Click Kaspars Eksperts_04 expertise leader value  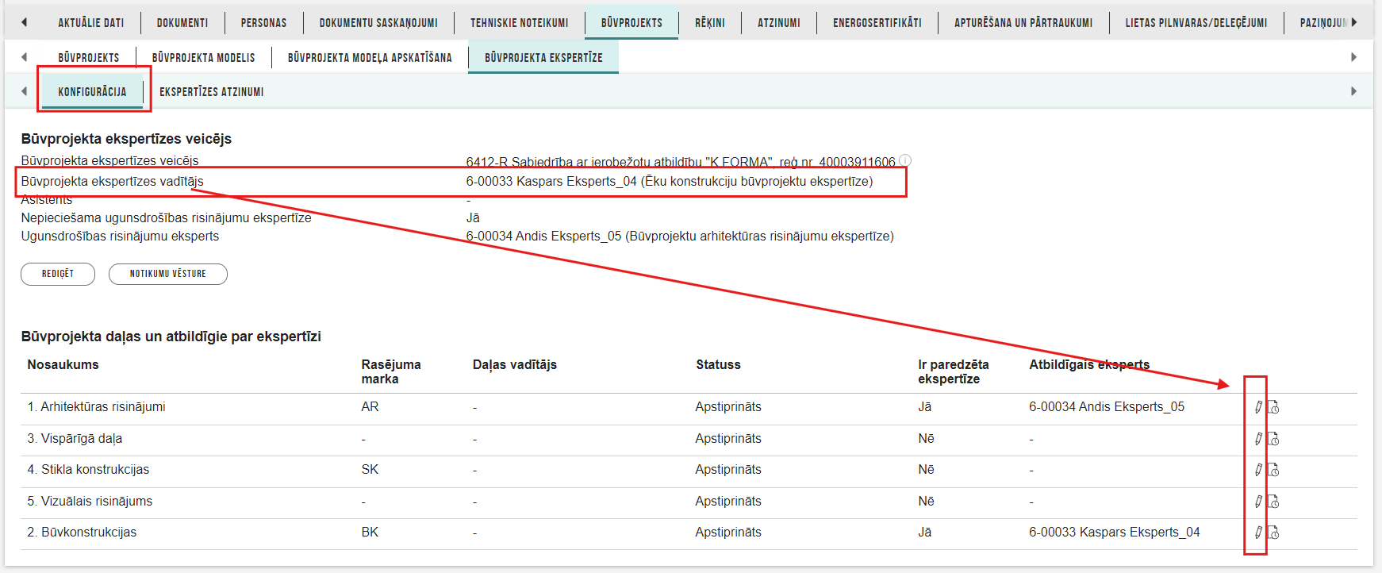(670, 182)
